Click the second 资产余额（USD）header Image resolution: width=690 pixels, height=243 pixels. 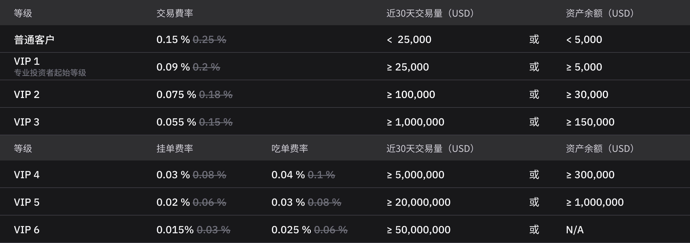(600, 148)
